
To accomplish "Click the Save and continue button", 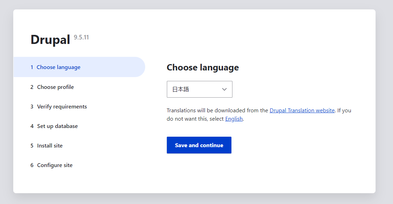I will (199, 145).
